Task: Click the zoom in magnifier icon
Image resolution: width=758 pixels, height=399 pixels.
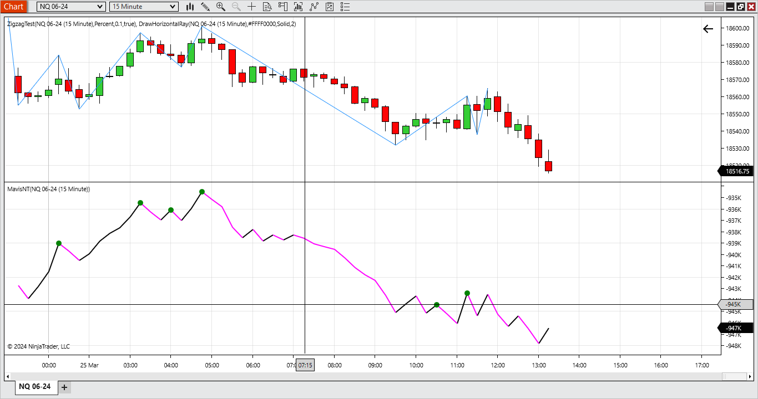Action: (x=221, y=7)
